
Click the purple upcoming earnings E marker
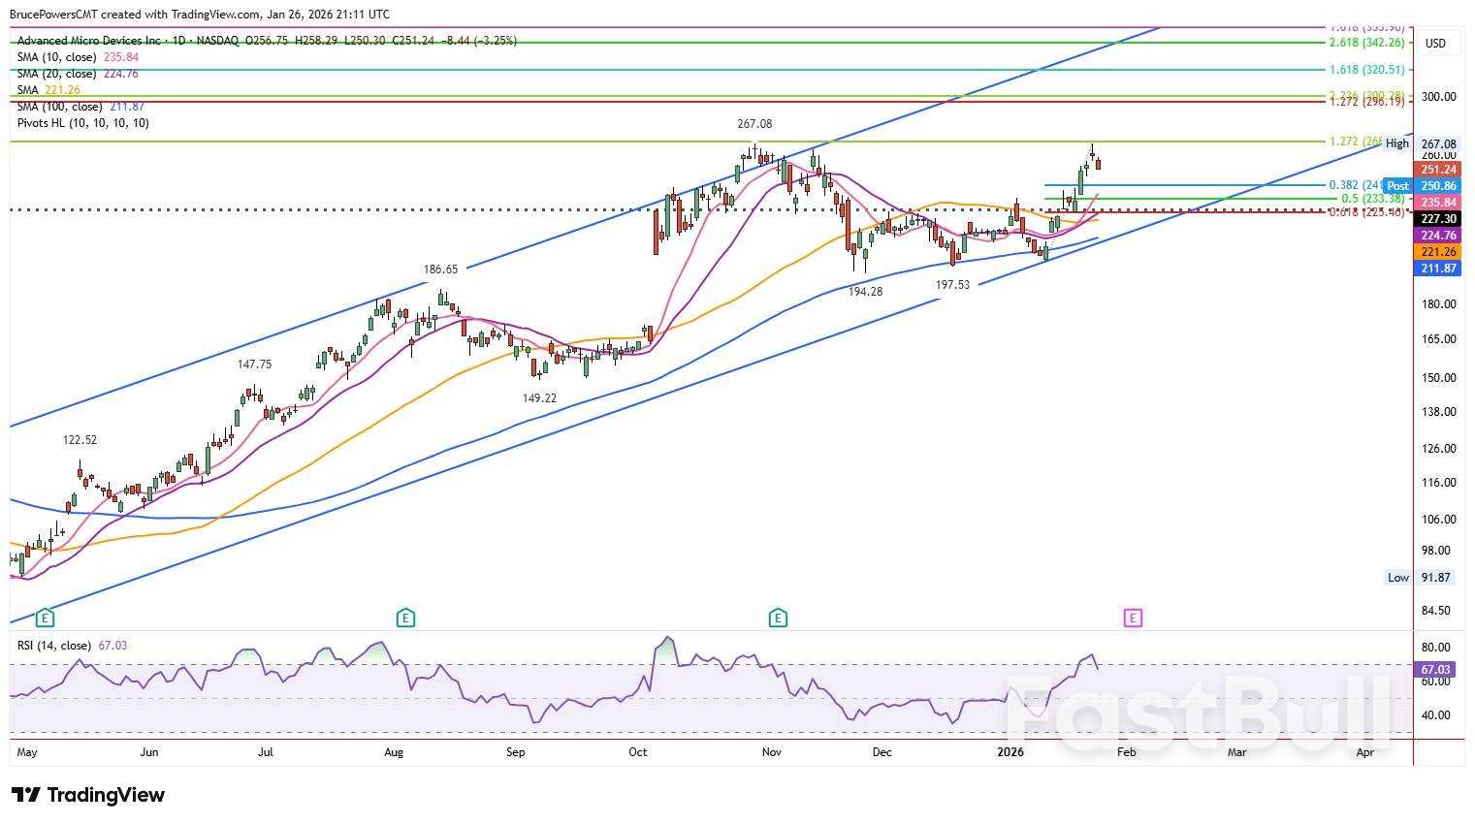point(1133,618)
